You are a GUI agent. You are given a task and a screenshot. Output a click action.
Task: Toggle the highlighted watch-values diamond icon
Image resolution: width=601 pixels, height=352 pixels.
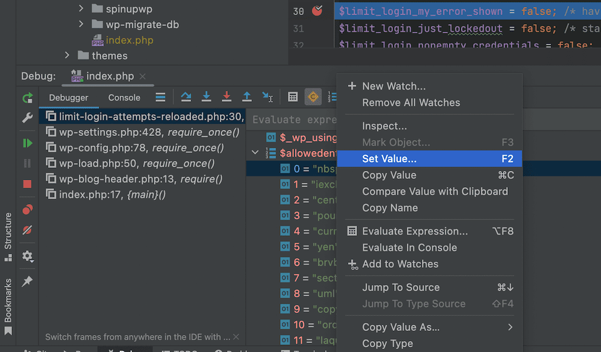[x=313, y=96]
